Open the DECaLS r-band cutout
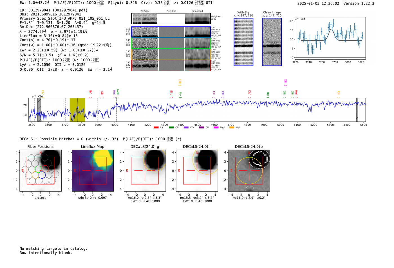The height and width of the screenshot is (268, 394). [197, 171]
